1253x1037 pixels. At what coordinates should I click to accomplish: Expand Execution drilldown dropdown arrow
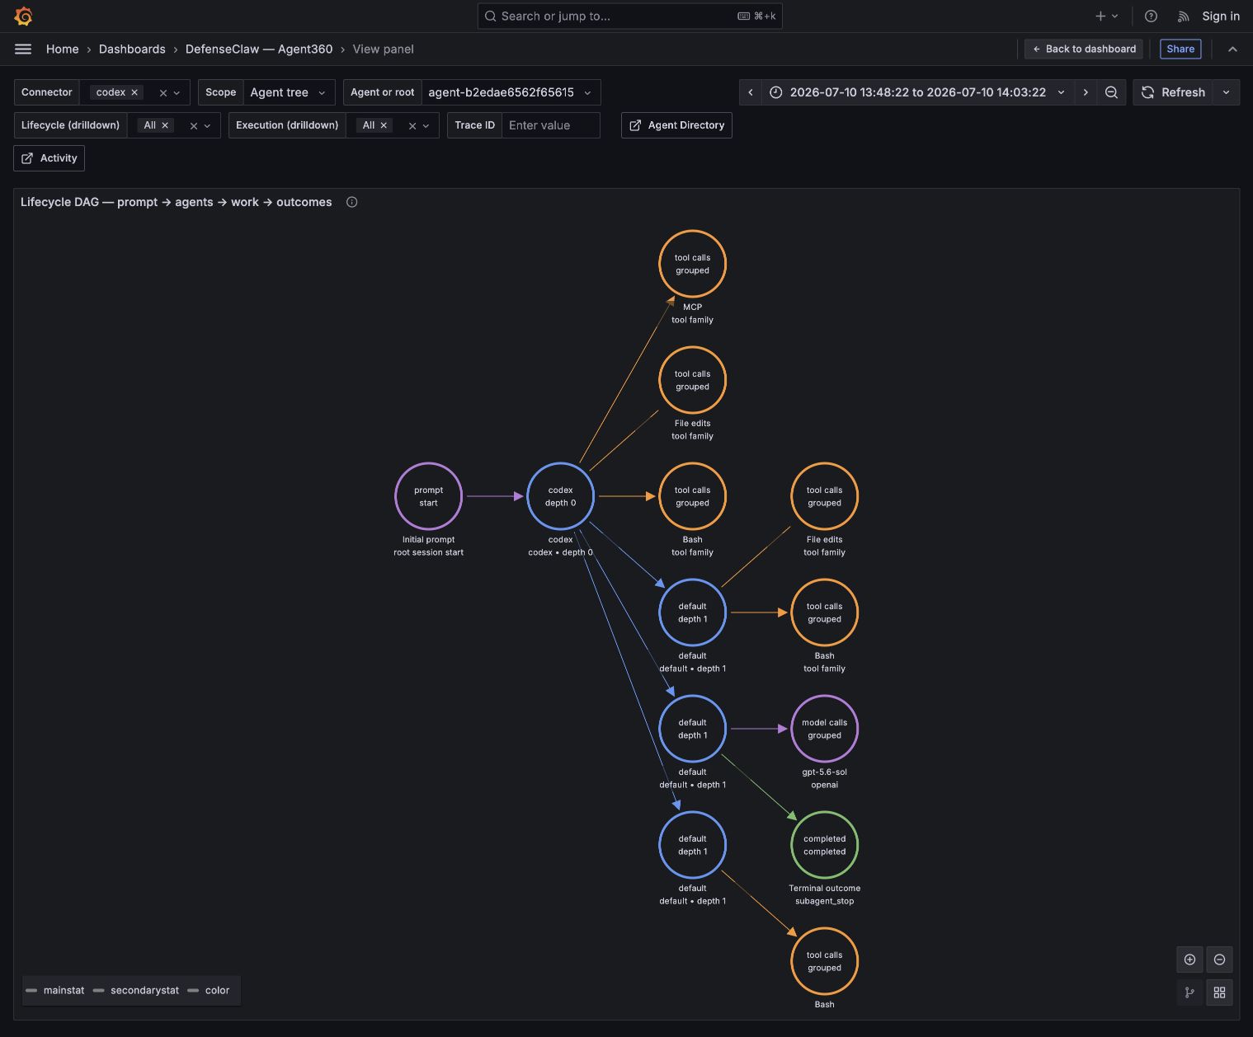(x=426, y=125)
